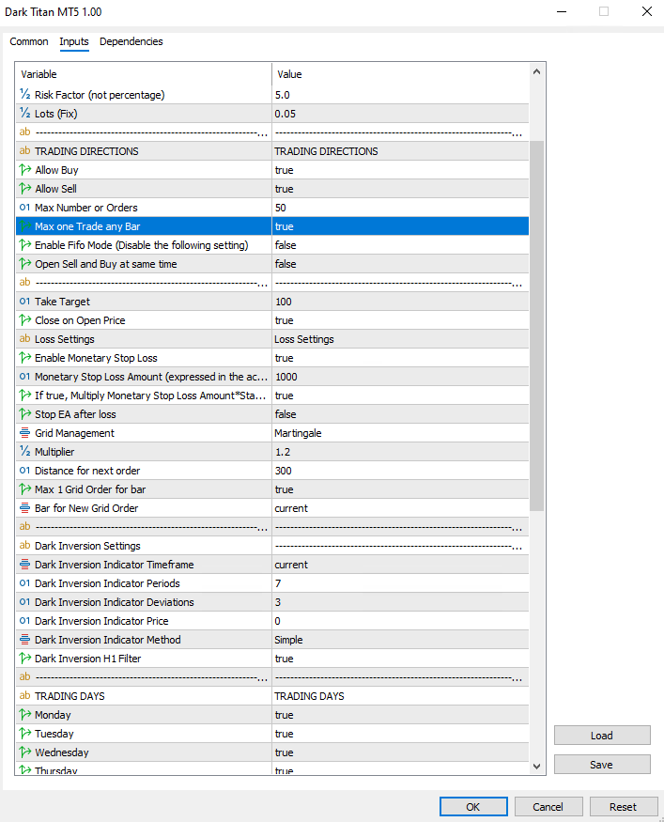
Task: Click the Risk Factor decimal type icon
Action: point(25,95)
